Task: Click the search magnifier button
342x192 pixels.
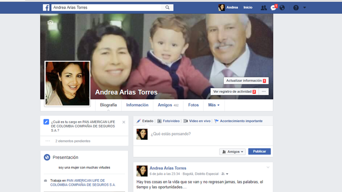Action: (x=167, y=7)
